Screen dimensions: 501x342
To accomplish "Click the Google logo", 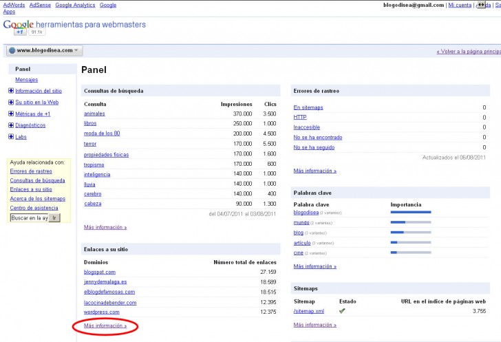I will coord(18,25).
